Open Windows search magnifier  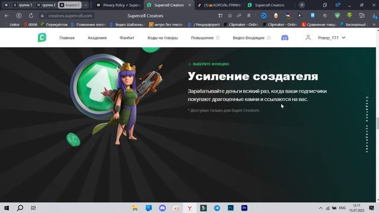[20, 208]
